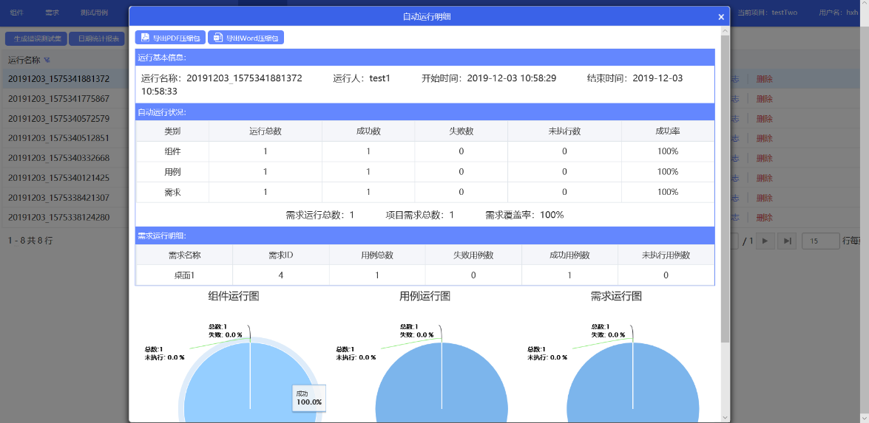Open the 组件 menu in top bar
The image size is (869, 423).
(16, 13)
